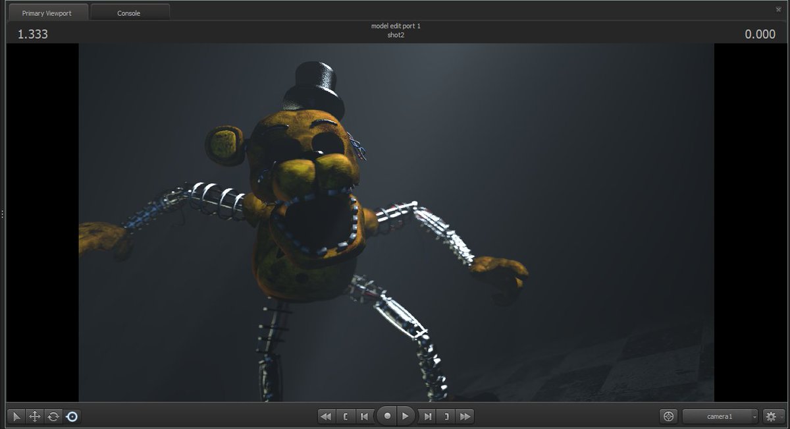This screenshot has height=429, width=790.
Task: Switch to the Primary Viewport tab
Action: pos(47,12)
